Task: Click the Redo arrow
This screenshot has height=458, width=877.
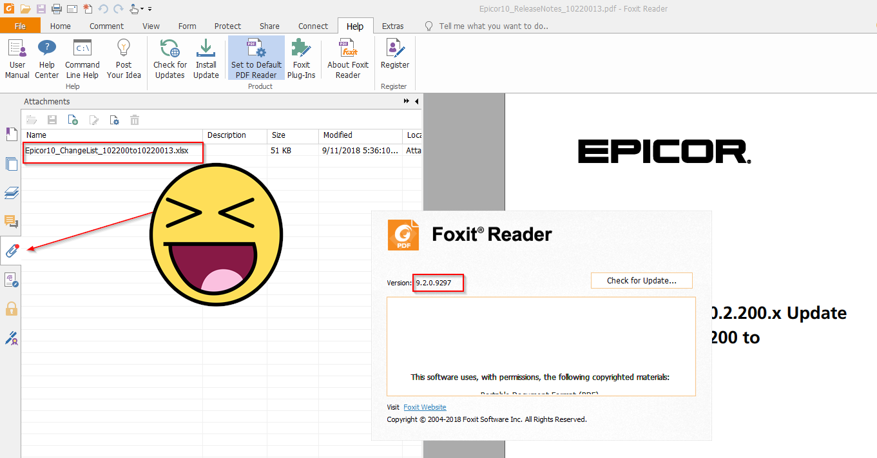Action: (118, 9)
